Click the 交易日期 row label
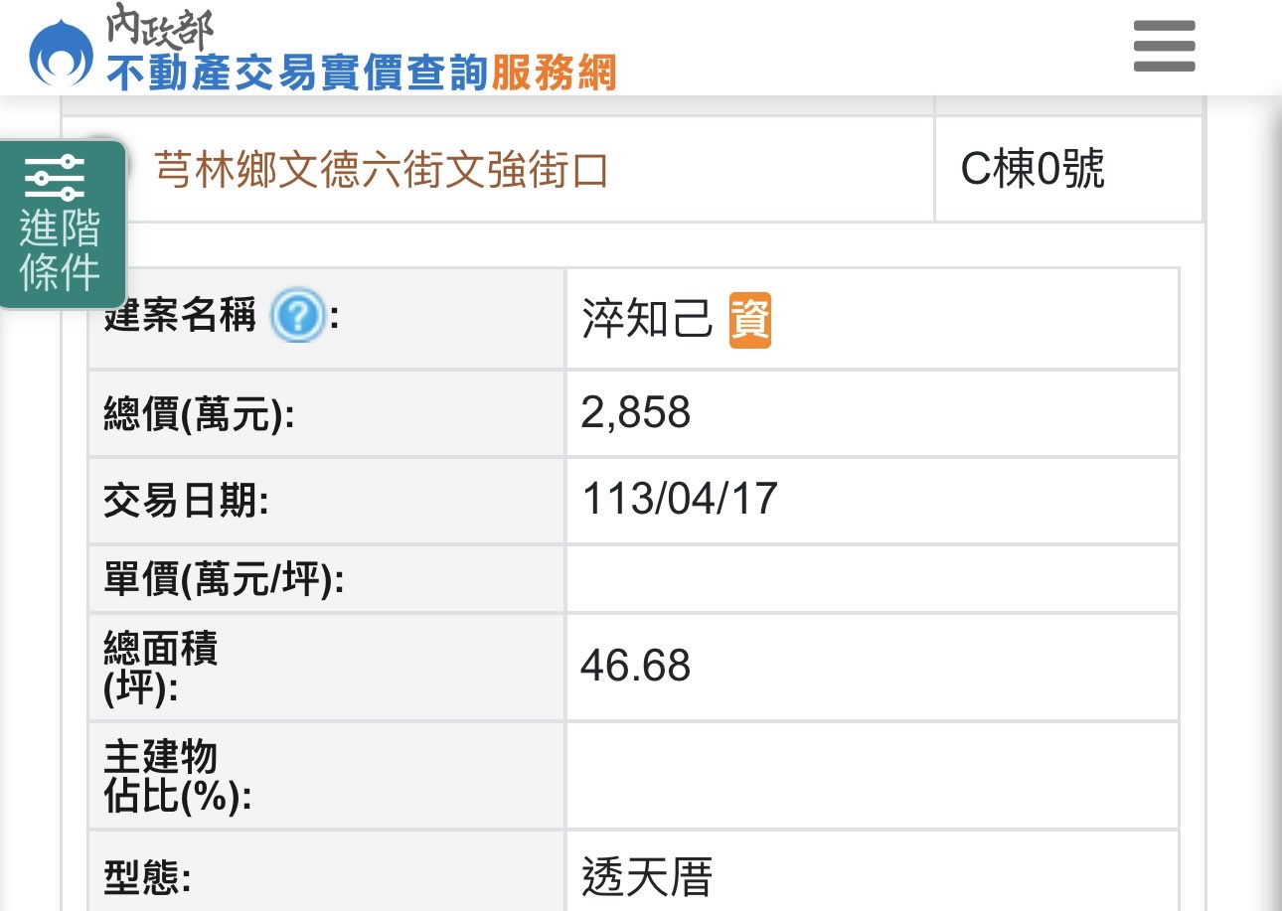Viewport: 1282px width, 911px height. tap(186, 502)
